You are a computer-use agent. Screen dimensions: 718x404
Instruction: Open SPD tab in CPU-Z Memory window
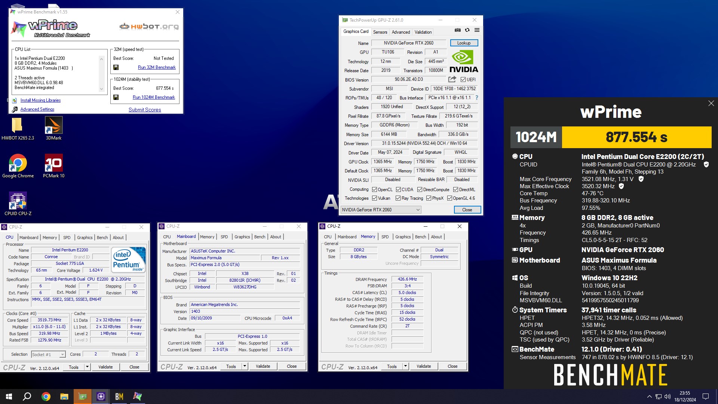[x=385, y=237]
